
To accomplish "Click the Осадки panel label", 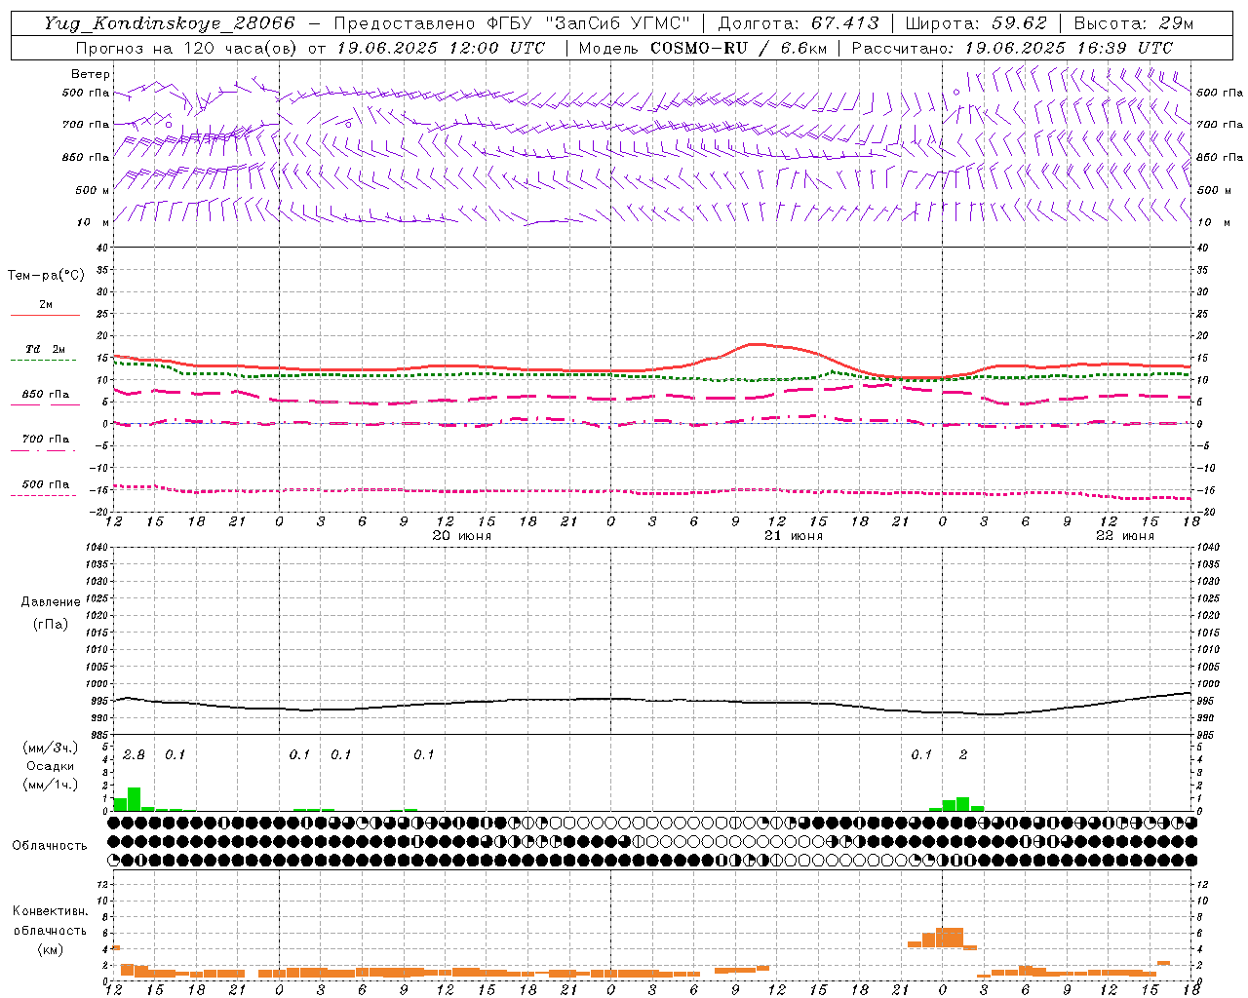I will [50, 766].
